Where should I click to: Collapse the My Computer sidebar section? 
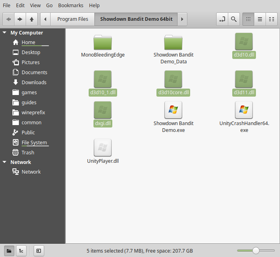[x=4, y=32]
